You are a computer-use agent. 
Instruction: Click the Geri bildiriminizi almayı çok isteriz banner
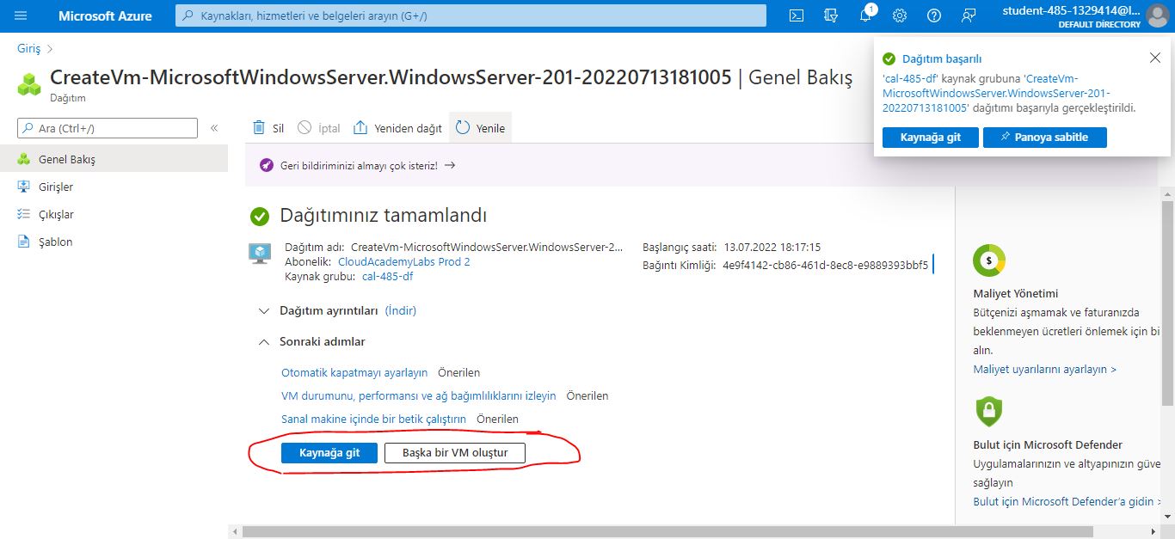pyautogui.click(x=368, y=165)
